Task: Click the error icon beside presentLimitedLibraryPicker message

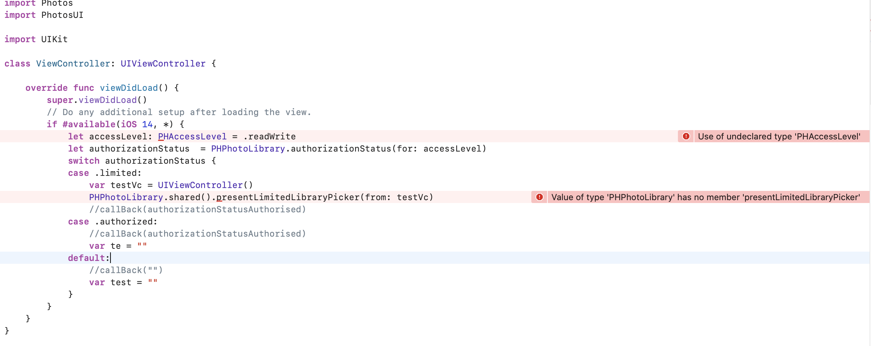Action: 540,197
